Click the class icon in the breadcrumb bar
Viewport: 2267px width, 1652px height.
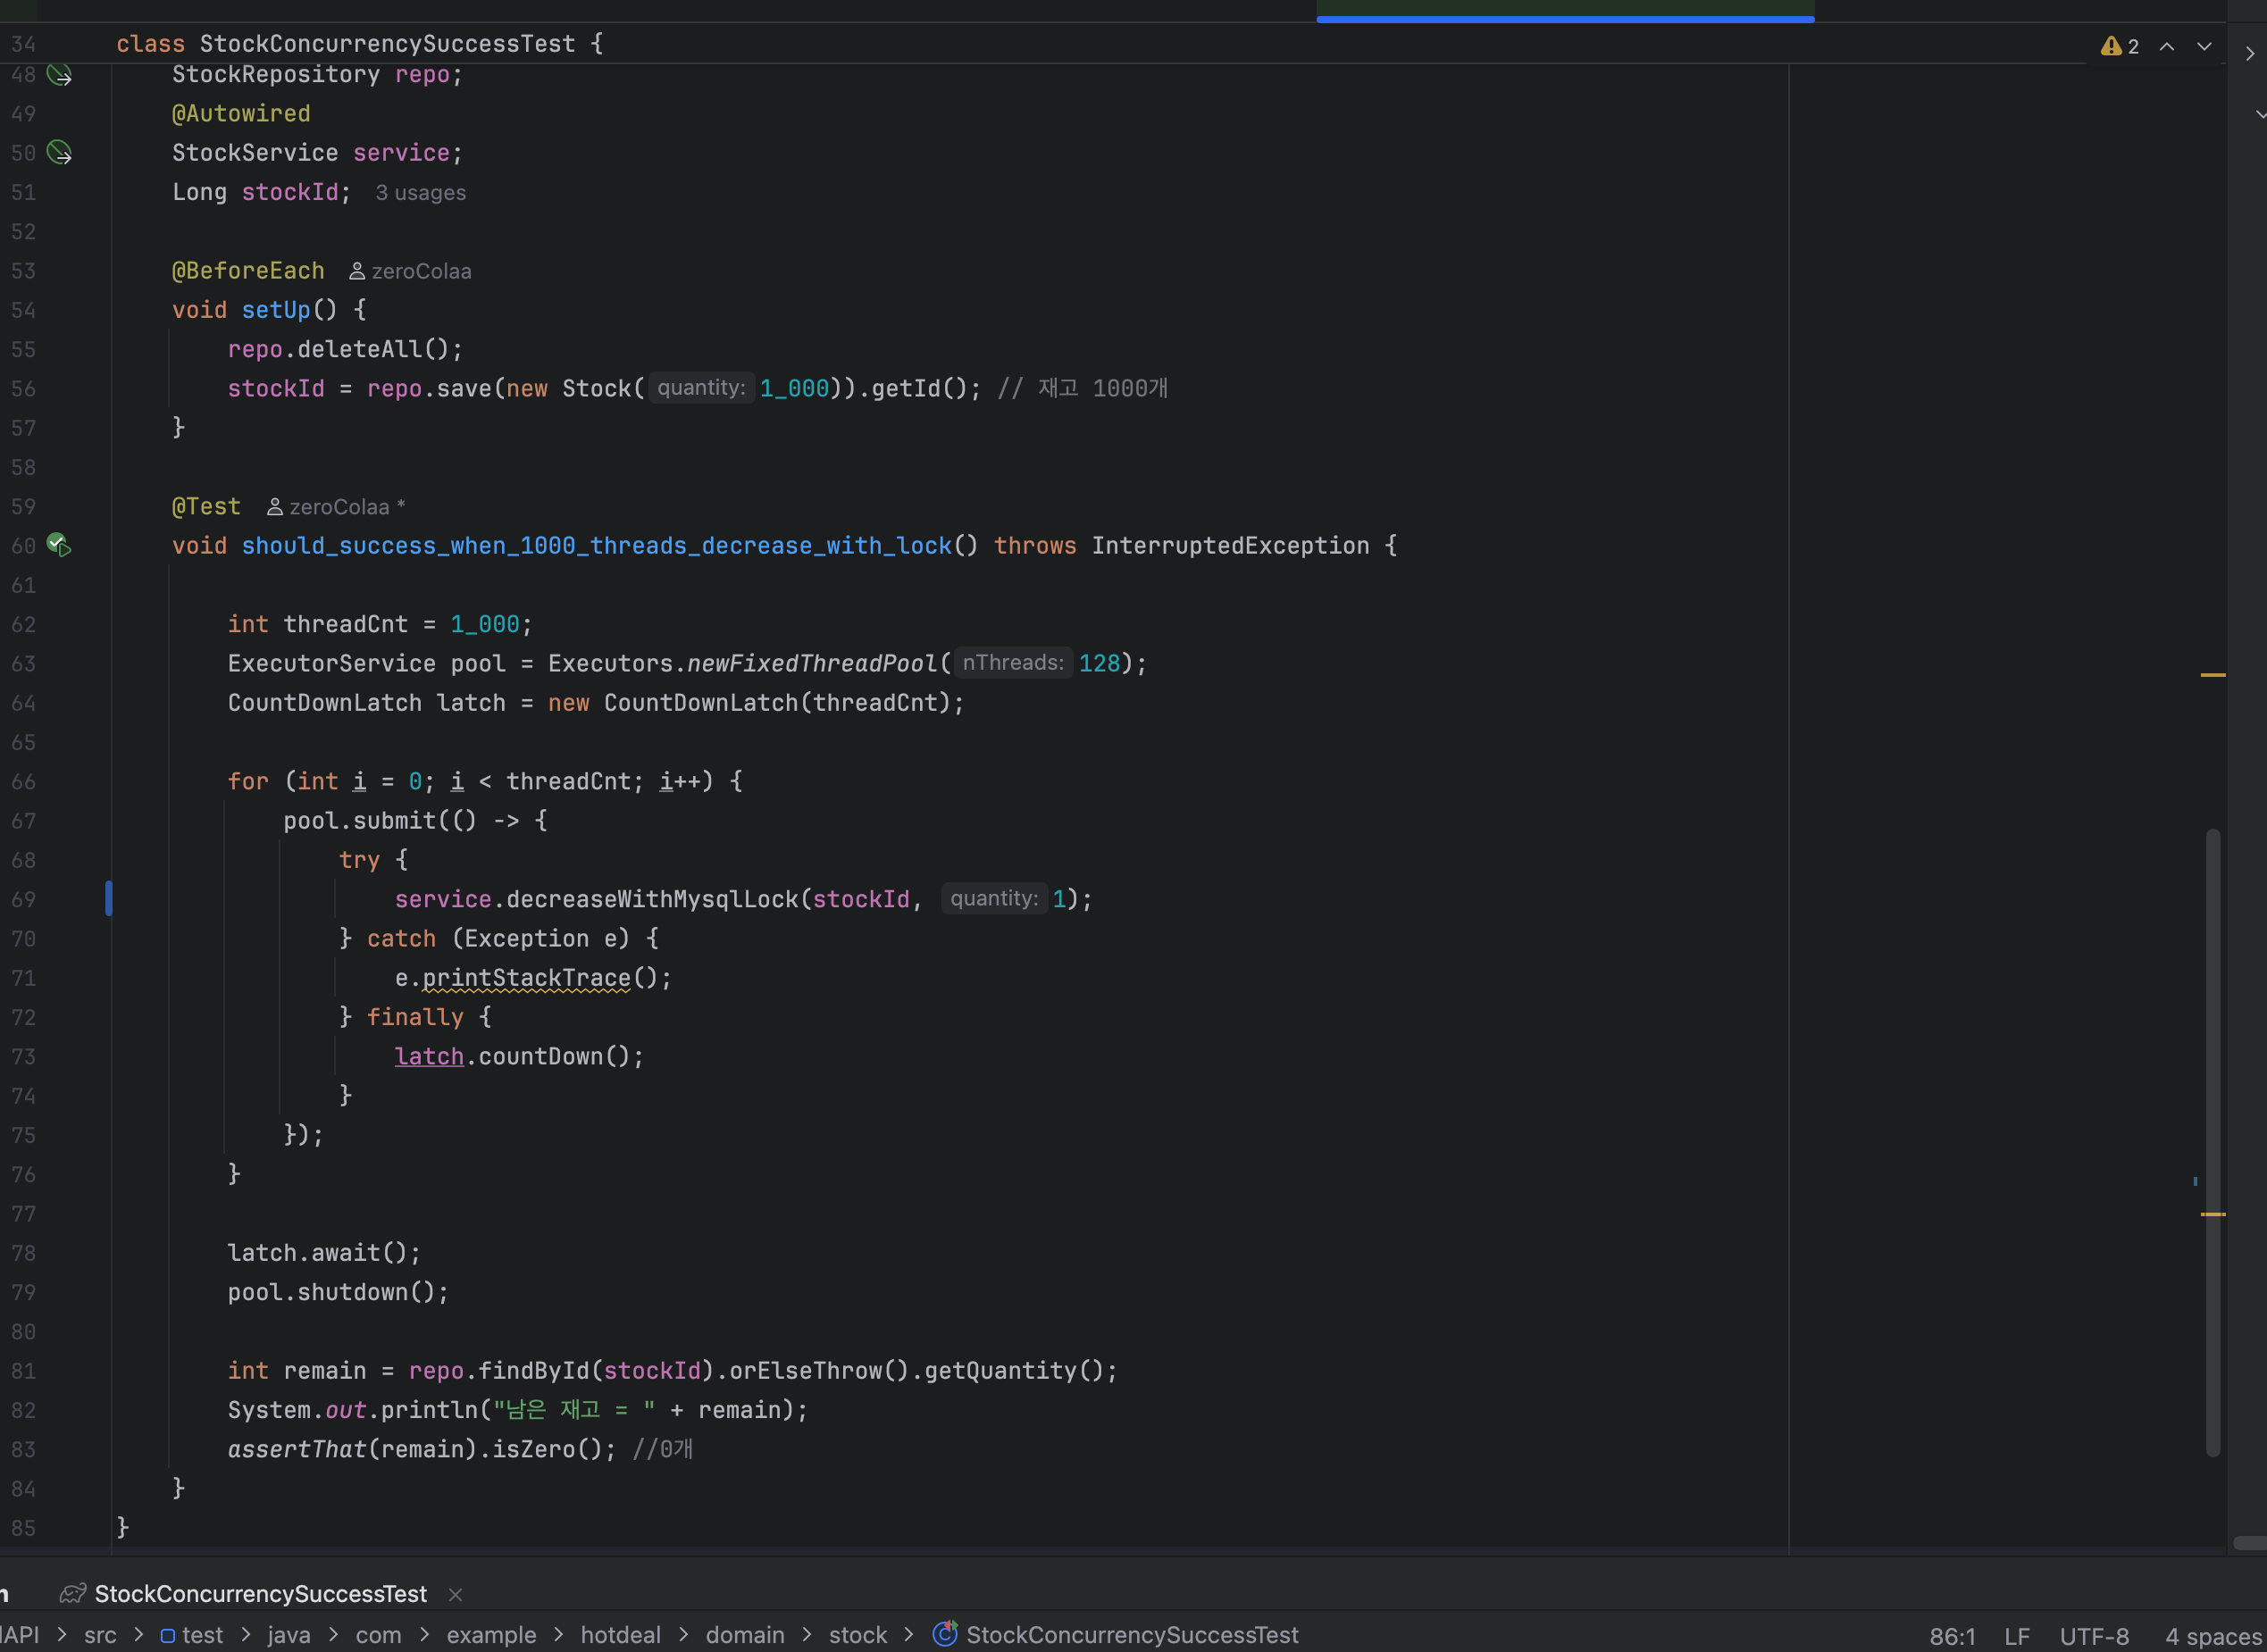tap(945, 1634)
